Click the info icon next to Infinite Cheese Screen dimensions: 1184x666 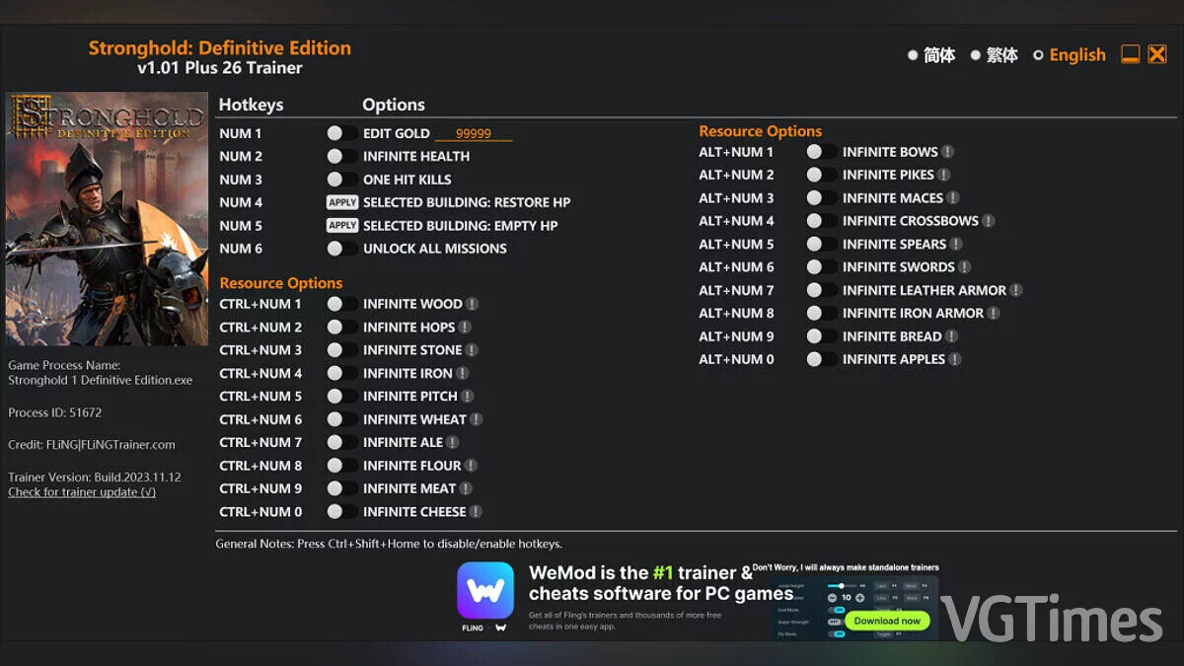tap(476, 512)
